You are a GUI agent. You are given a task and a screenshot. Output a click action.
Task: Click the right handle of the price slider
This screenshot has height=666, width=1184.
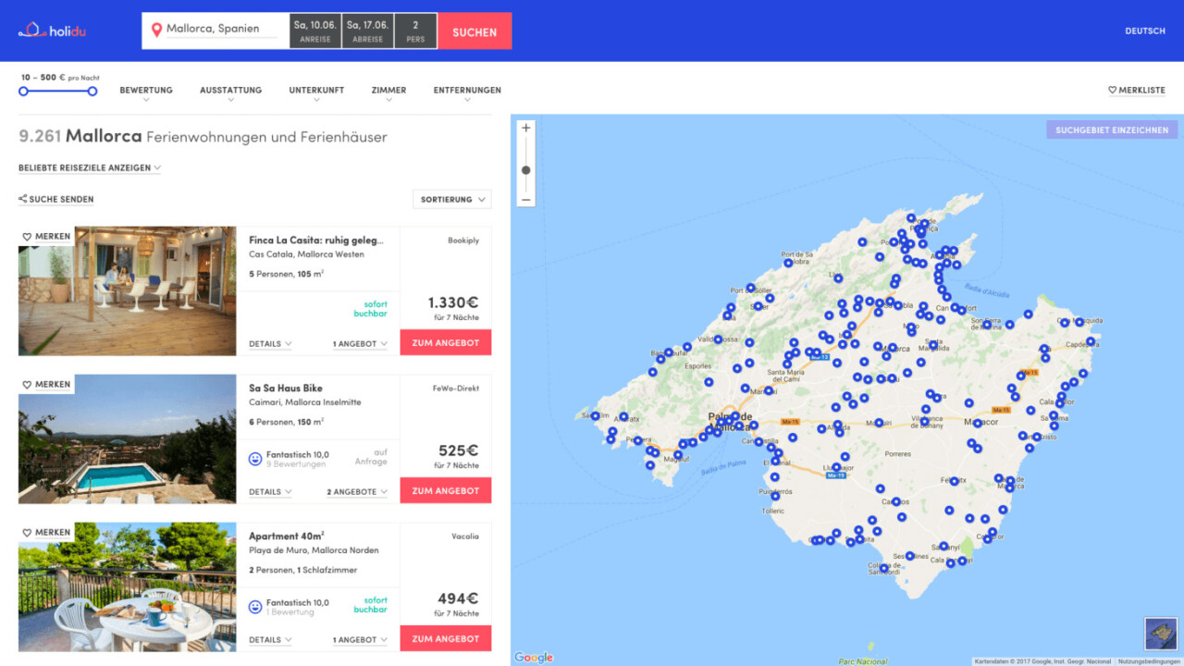coord(92,91)
